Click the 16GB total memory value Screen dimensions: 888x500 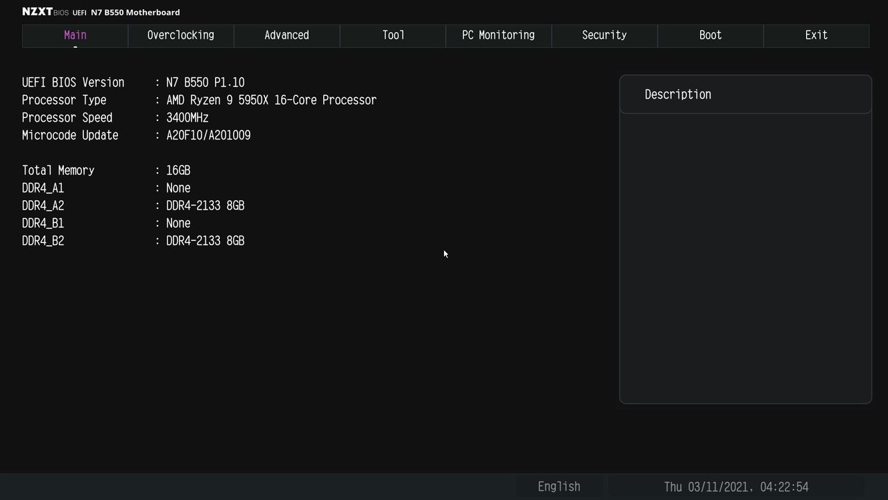(x=178, y=171)
